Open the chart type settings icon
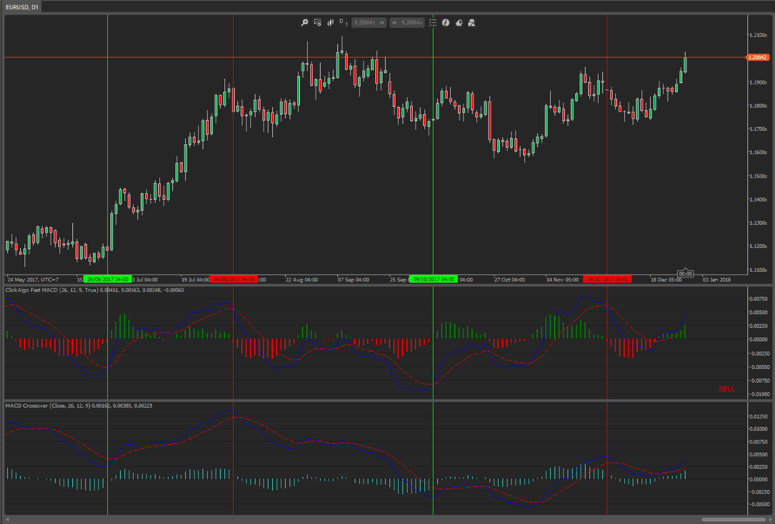 pyautogui.click(x=318, y=22)
